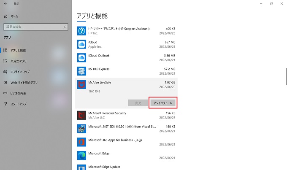Click the 657 MB size value of iCloud
The width and height of the screenshot is (287, 170).
tap(170, 42)
